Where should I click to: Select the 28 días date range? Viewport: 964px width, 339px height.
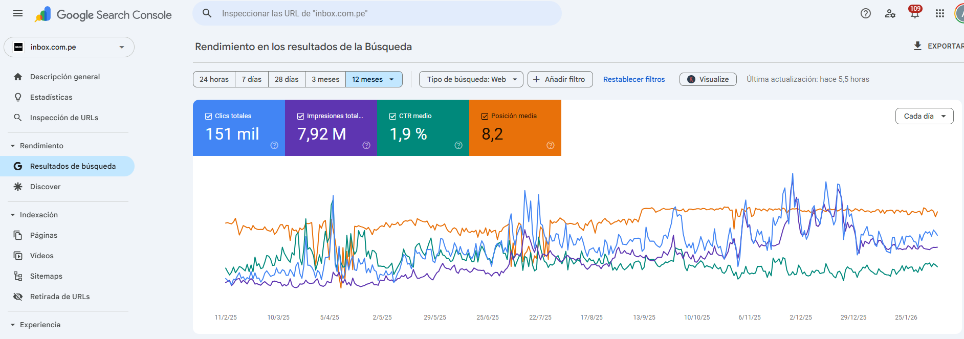coord(287,79)
